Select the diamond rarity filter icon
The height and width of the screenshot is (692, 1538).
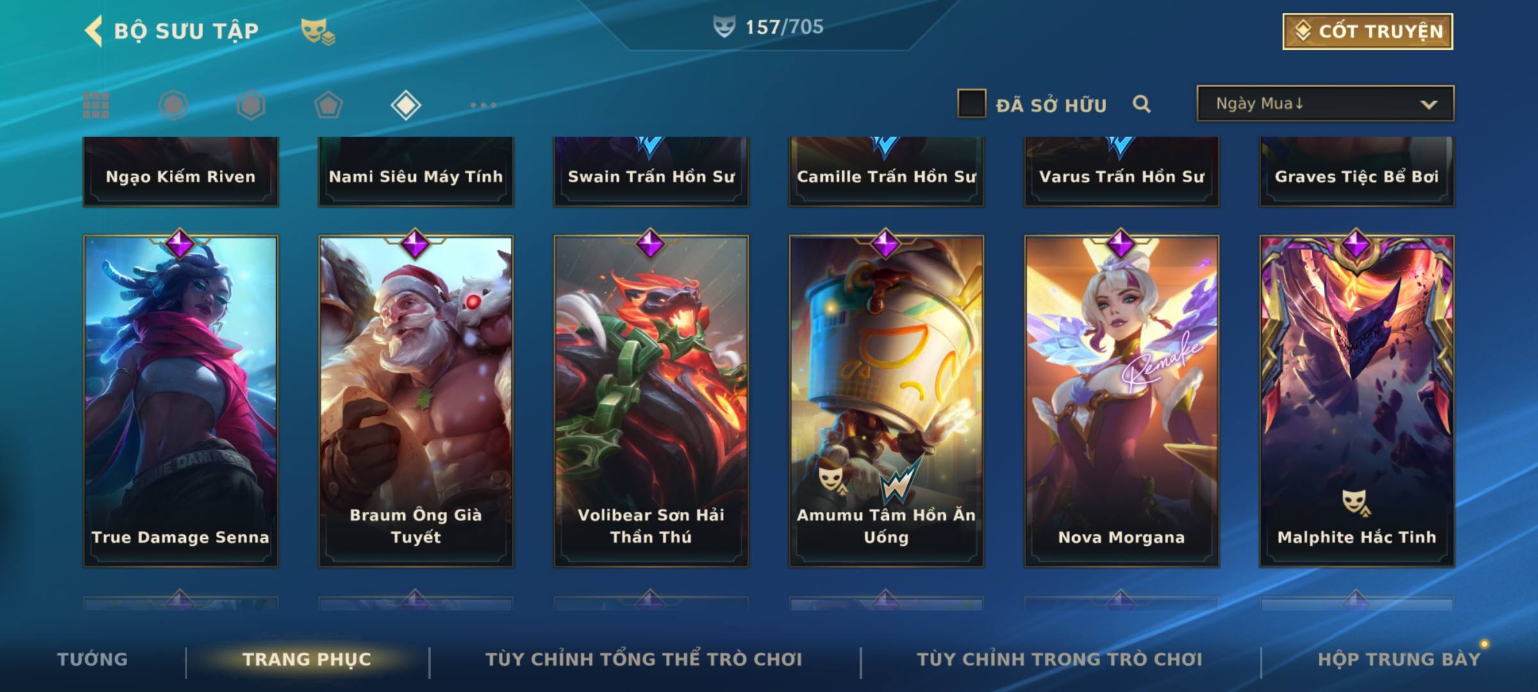click(x=406, y=105)
